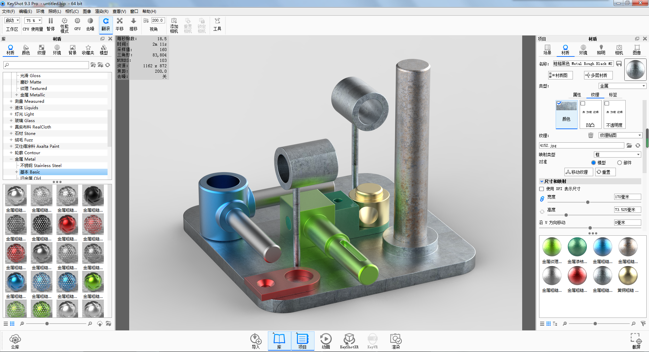649x352 pixels.
Task: Pause the real-time render (暂停)
Action: tap(51, 24)
